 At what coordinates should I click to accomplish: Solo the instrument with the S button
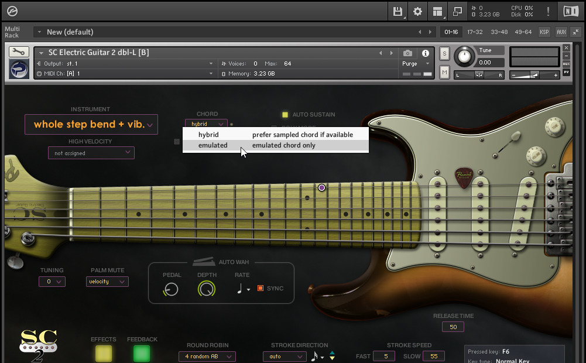444,53
